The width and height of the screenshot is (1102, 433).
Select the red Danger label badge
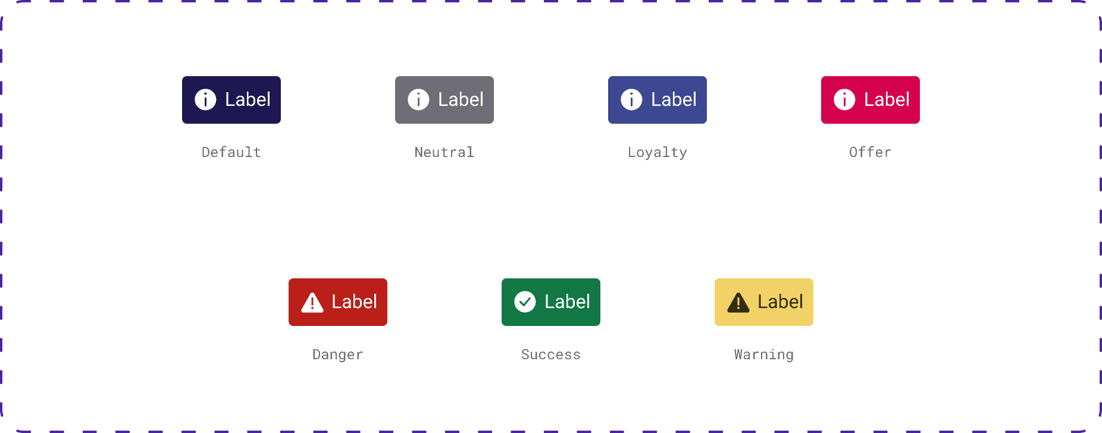pyautogui.click(x=338, y=302)
